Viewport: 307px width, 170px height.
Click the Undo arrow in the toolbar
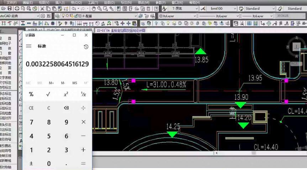coord(74,9)
